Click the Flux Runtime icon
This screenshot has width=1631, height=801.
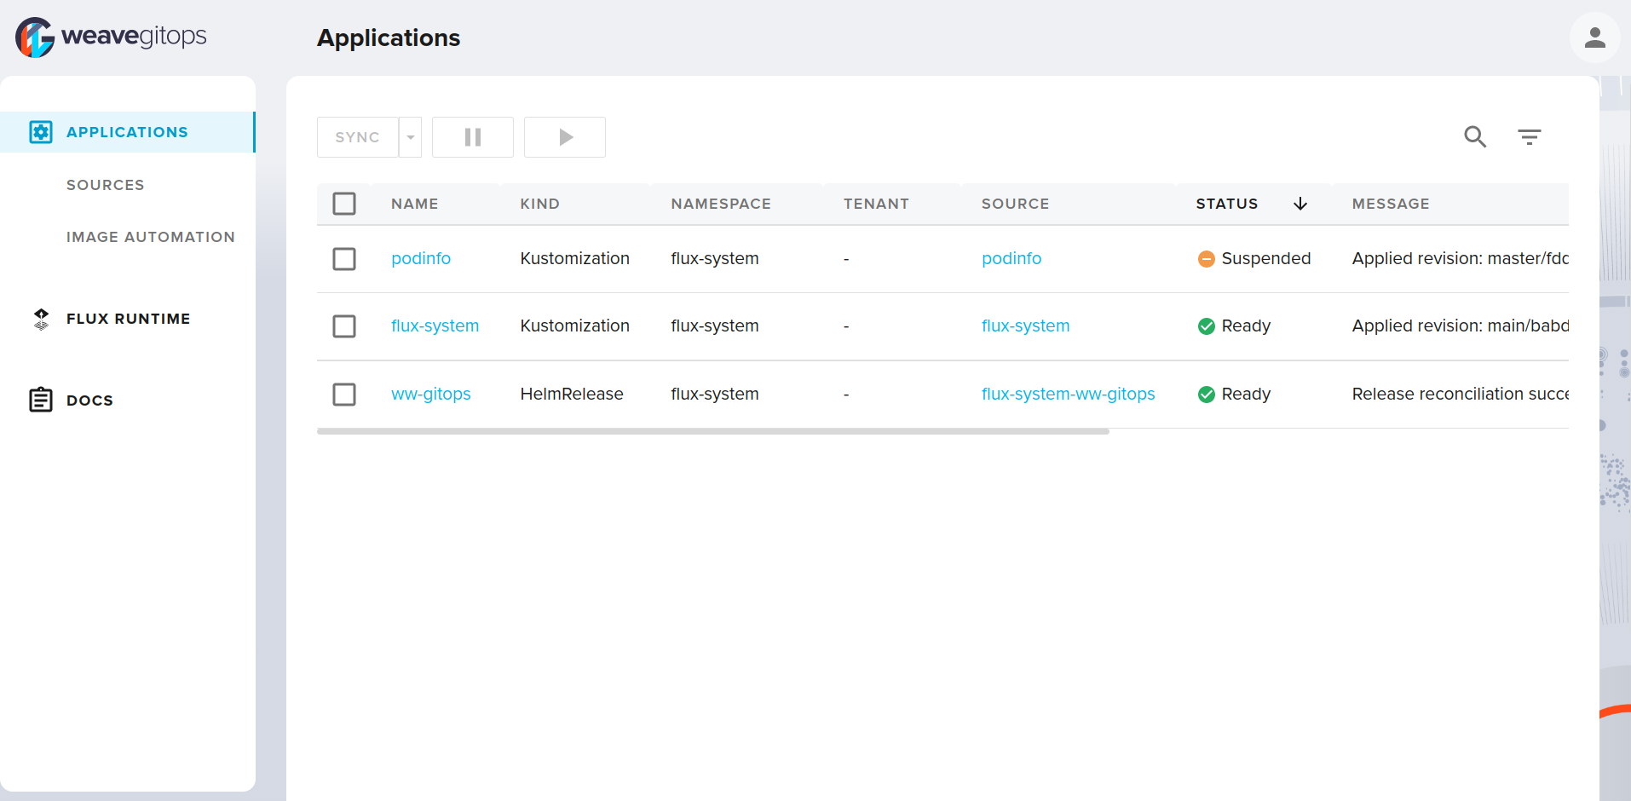tap(41, 319)
